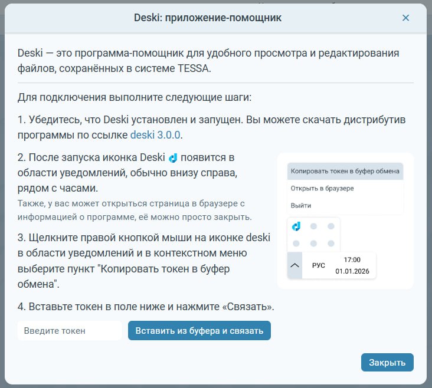This screenshot has height=388, width=432.
Task: Select "Копировать токен в буфер обмена" menu item
Action: (x=345, y=172)
